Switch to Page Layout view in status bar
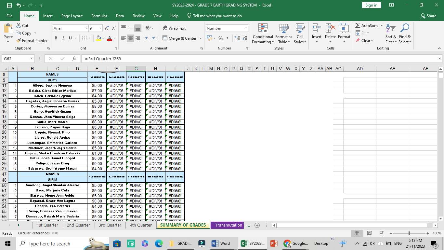Viewport: 444px width, 250px height. [x=369, y=233]
